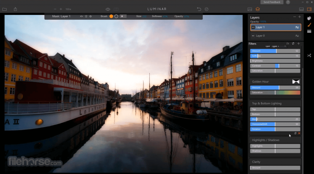The width and height of the screenshot is (314, 174).
Task: Toggle the presets panel icon
Action: point(301,9)
